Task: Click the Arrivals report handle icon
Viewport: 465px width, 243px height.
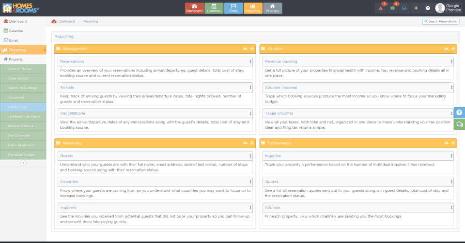Action: [250, 88]
